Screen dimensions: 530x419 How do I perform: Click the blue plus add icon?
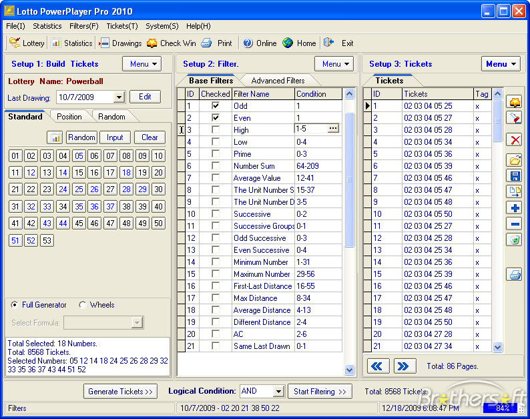[x=515, y=207]
